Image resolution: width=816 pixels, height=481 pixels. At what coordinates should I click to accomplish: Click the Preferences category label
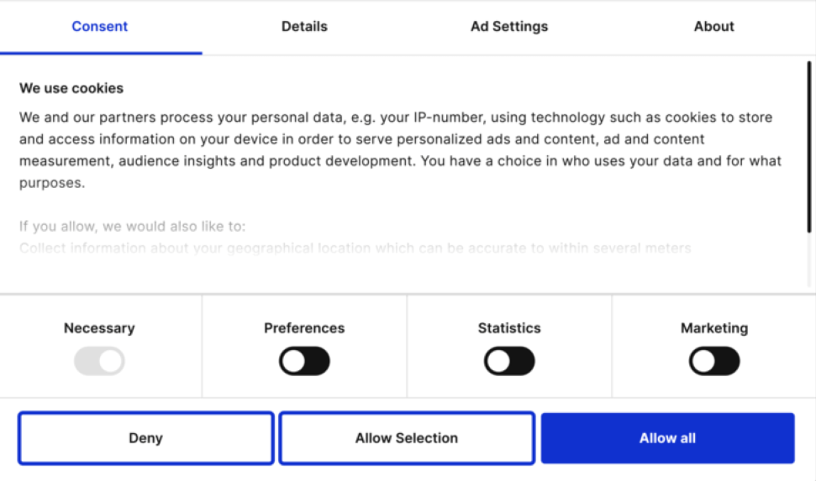click(x=304, y=328)
